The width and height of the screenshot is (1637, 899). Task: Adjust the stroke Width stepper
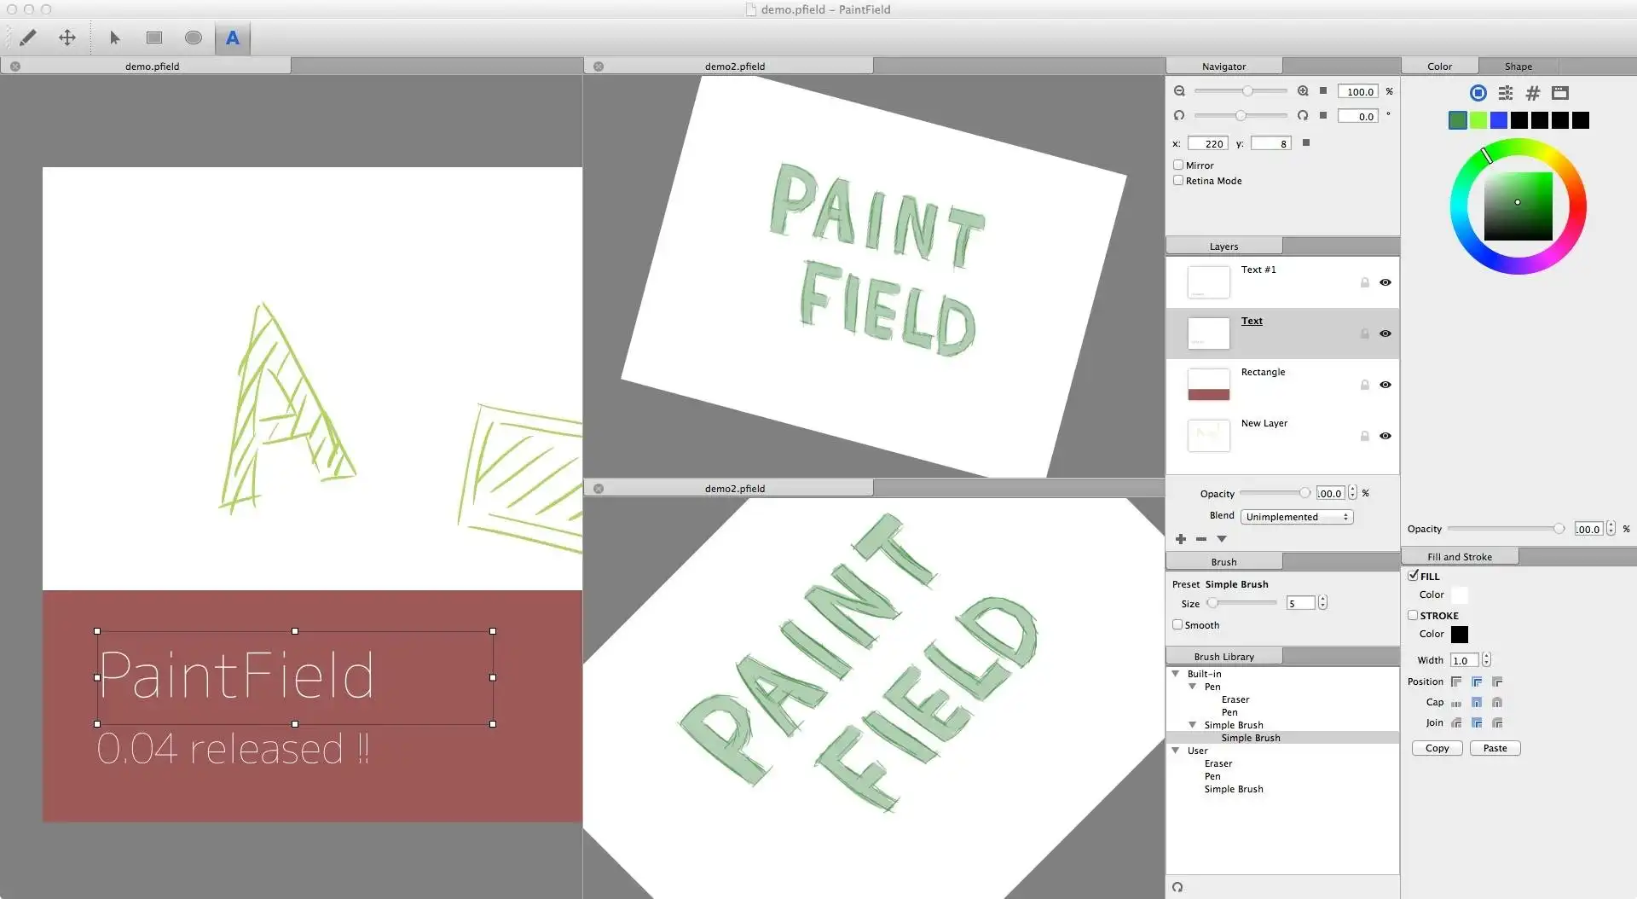click(1486, 659)
